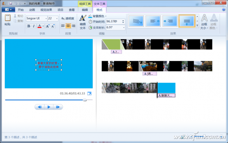The width and height of the screenshot is (228, 143).
Task: Select the "A 2..." caption on timeline
Action: coord(116,52)
